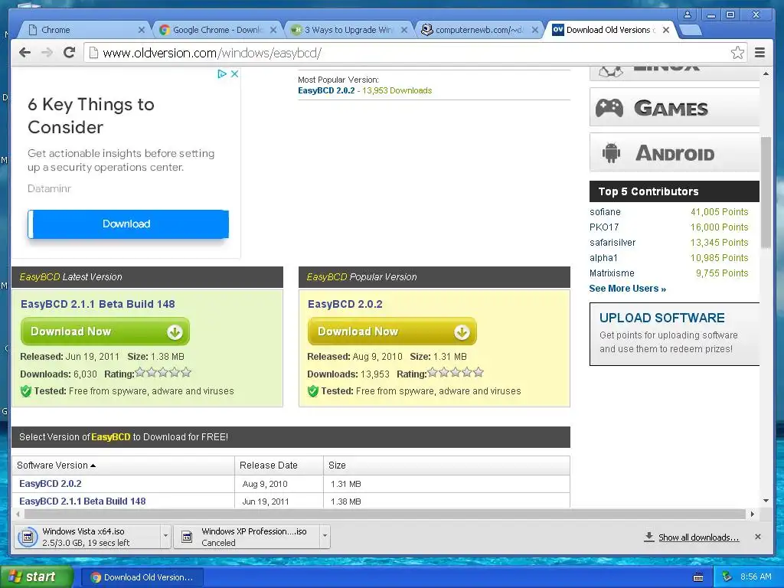Open the Upload Software box
Screen dimensions: 784x588
674,334
